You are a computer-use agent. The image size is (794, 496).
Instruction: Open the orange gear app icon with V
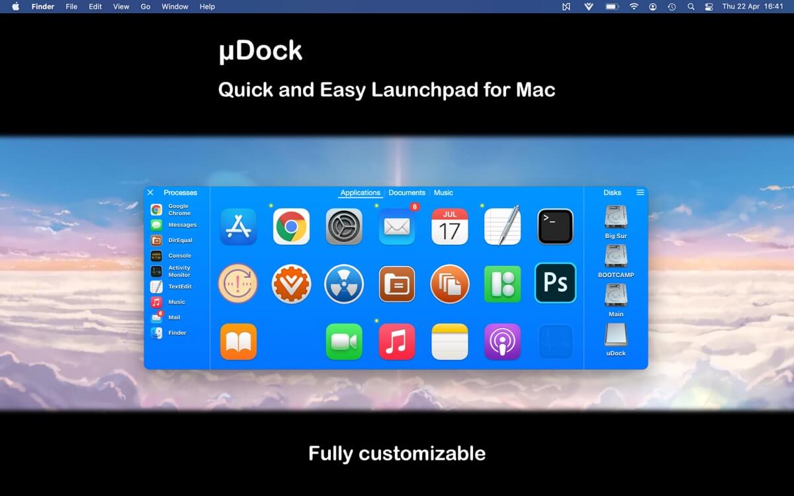291,284
